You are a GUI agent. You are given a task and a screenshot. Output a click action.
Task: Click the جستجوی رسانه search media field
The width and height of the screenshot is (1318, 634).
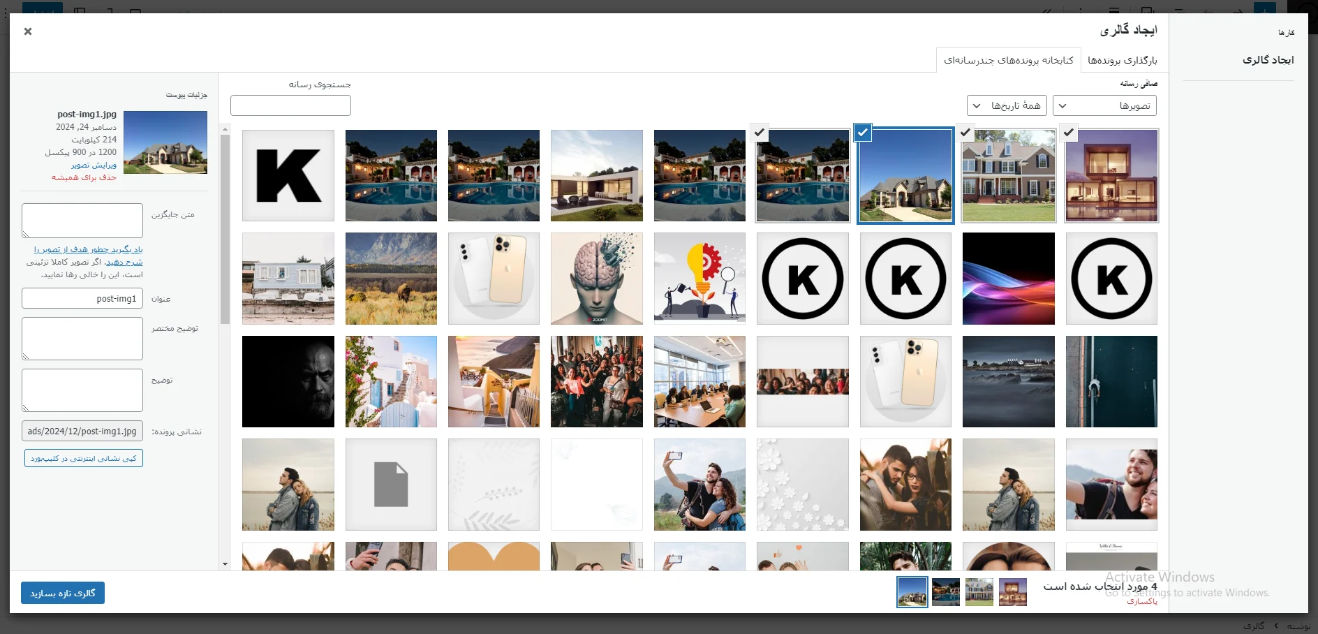click(290, 105)
